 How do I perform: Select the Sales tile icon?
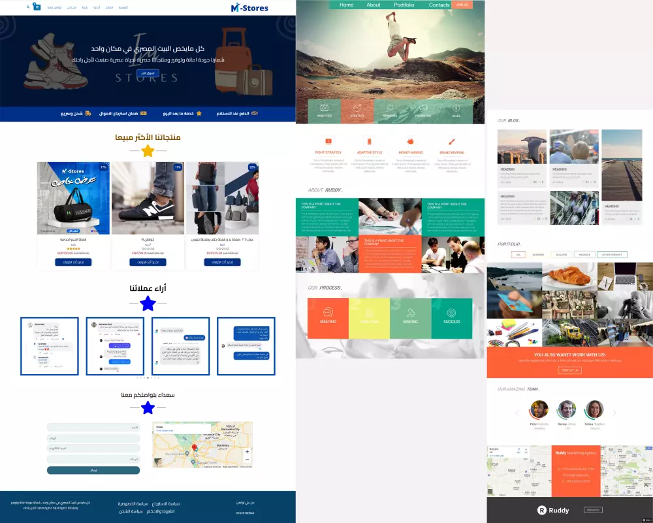coord(456,108)
